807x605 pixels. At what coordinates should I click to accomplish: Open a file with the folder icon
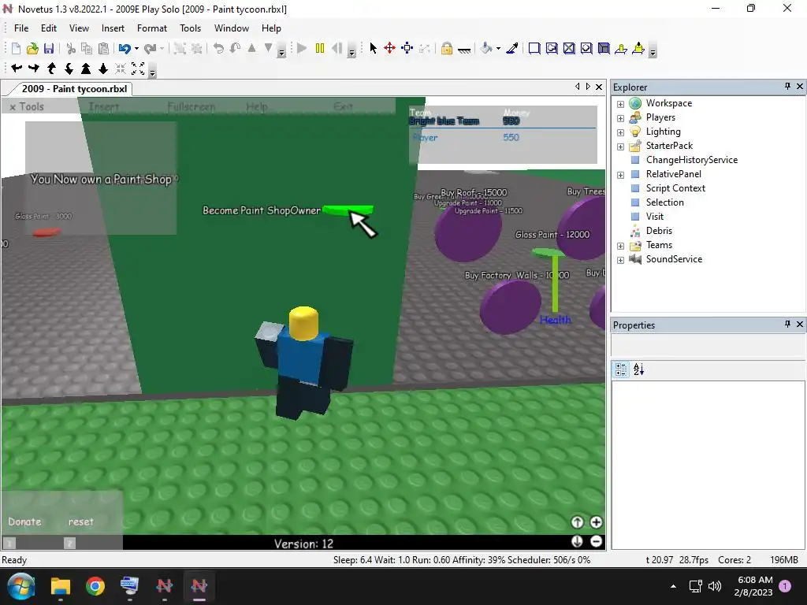tap(32, 49)
